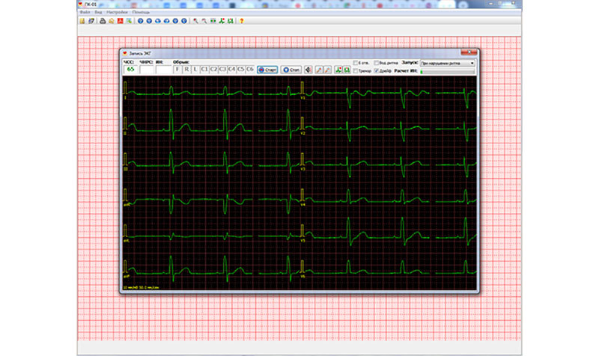Image resolution: width=599 pixels, height=356 pixels.
Task: Open the "Запуск" dropdown list
Action: [447, 63]
